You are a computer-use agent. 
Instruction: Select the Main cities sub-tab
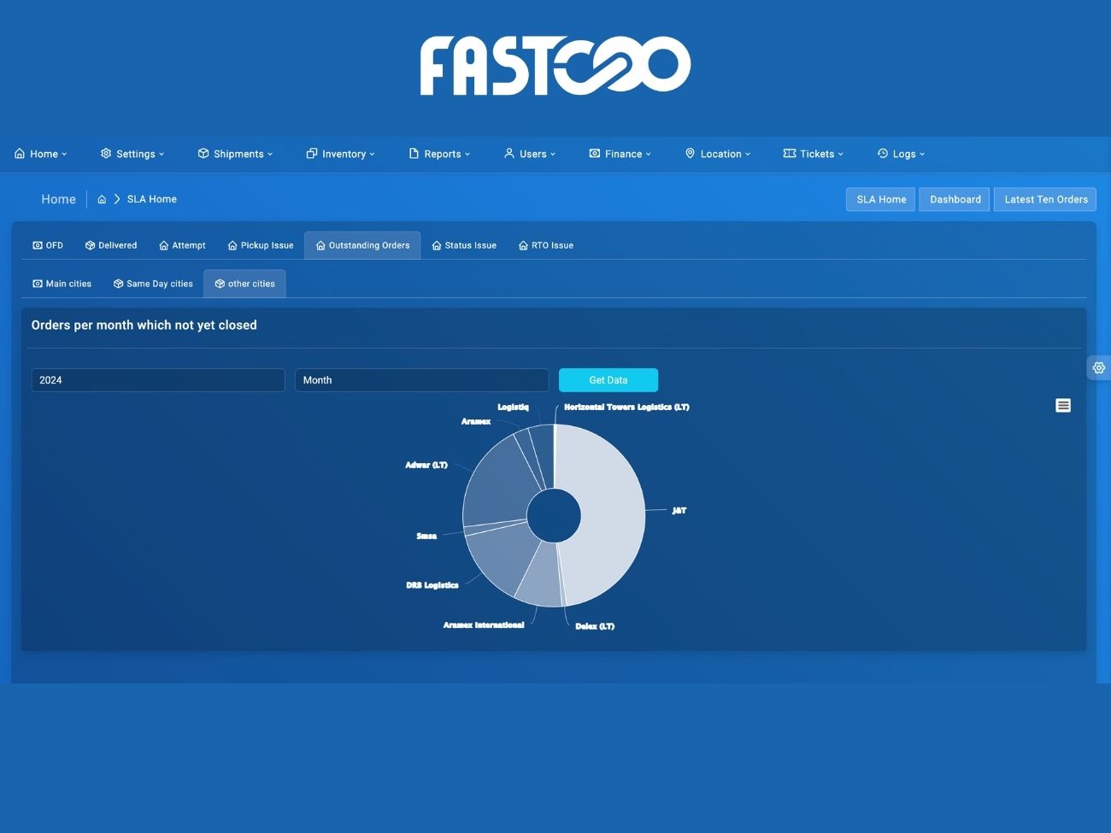pyautogui.click(x=62, y=284)
